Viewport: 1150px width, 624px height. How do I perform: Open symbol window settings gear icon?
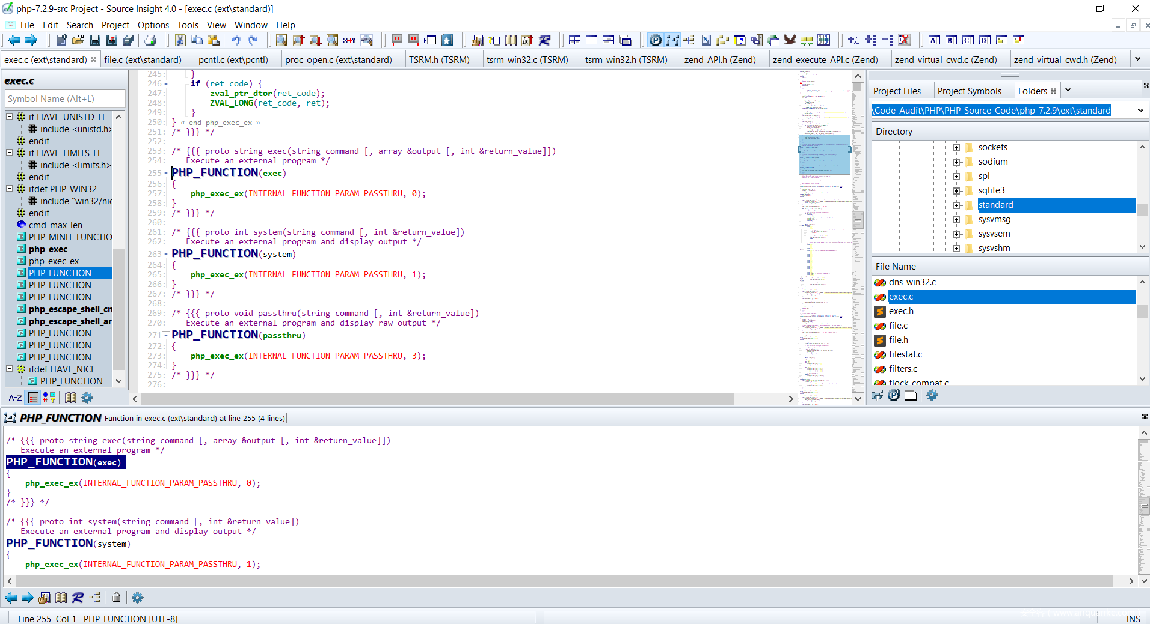[87, 398]
